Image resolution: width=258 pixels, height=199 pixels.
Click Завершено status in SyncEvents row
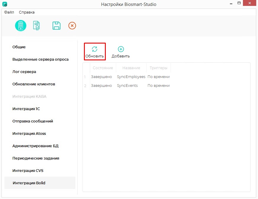103,86
